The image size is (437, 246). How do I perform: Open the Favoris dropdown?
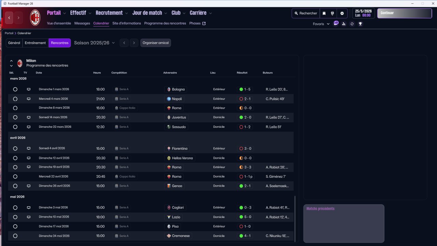tap(321, 24)
